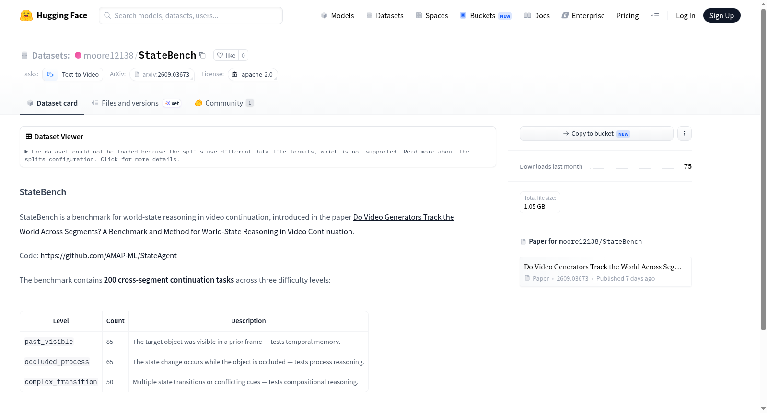Go to Spaces in top navigation

pos(431,15)
